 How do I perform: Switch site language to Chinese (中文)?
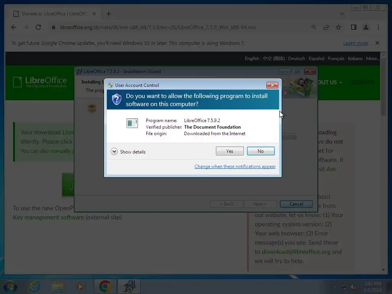point(273,59)
